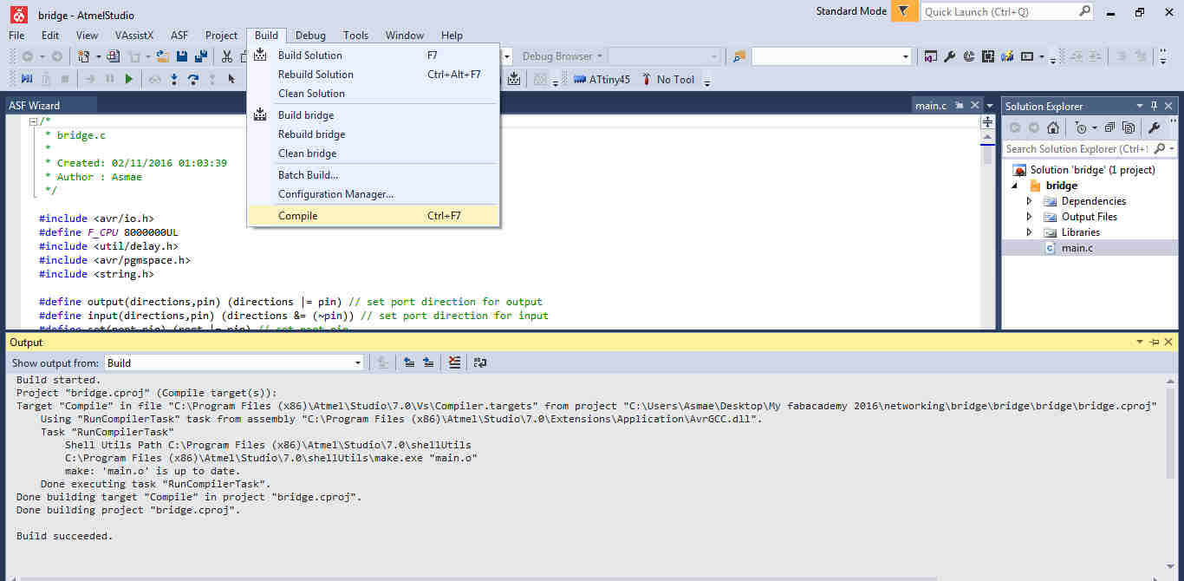Image resolution: width=1184 pixels, height=581 pixels.
Task: Click Solution Explorer properties wrench icon
Action: pyautogui.click(x=1154, y=127)
